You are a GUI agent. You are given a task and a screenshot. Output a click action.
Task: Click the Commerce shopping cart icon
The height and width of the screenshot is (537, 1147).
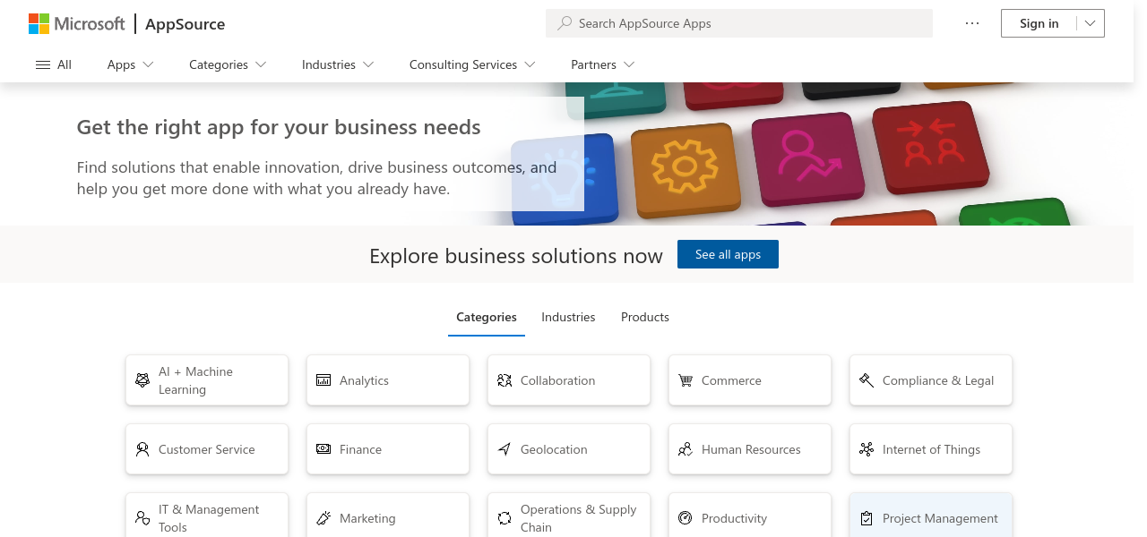coord(686,380)
